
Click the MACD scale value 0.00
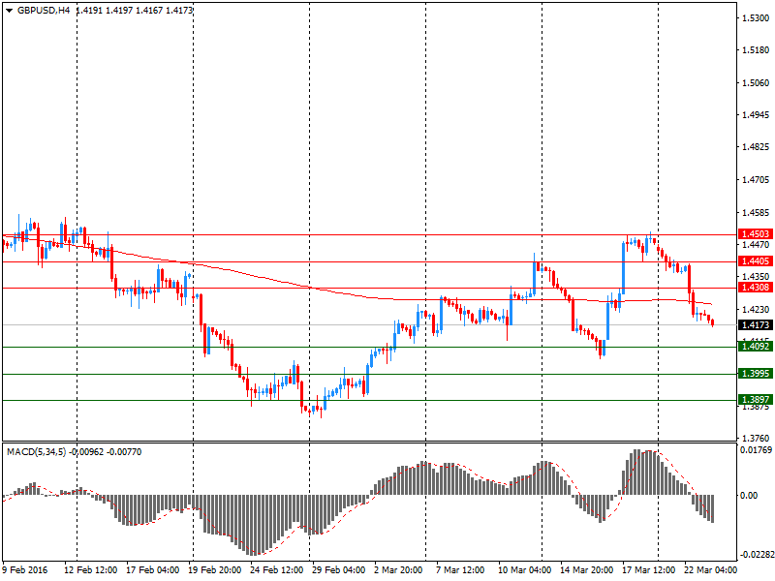(x=749, y=496)
